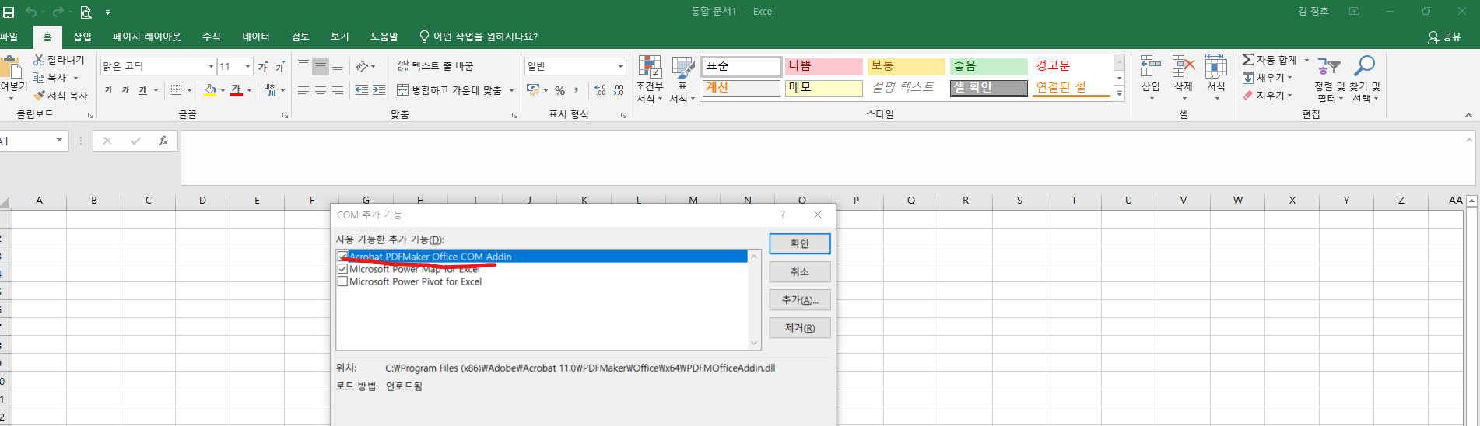Click 확인 (OK) in COM dialog
The height and width of the screenshot is (426, 1480).
click(x=800, y=243)
